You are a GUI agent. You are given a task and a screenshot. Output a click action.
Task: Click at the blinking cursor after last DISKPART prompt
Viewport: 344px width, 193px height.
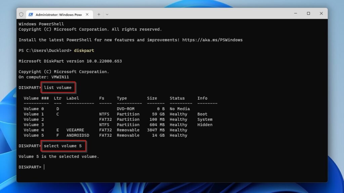coord(44,167)
